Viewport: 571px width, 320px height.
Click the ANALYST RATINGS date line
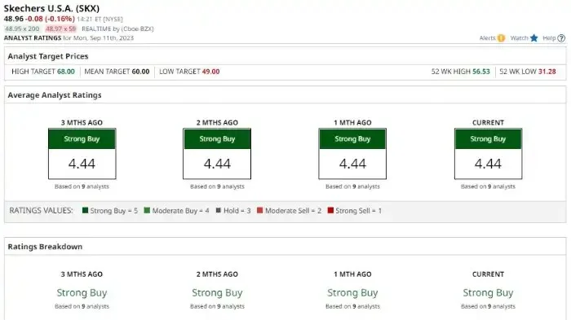pos(69,37)
